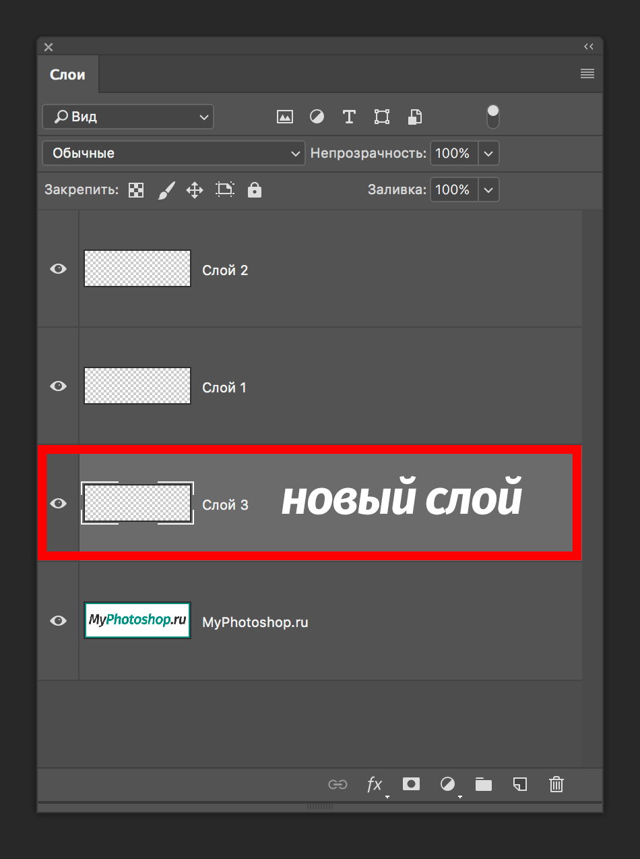Add a layer mask
Viewport: 640px width, 859px height.
pos(411,784)
